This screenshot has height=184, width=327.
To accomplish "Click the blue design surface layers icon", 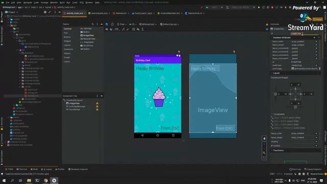I will click(107, 24).
